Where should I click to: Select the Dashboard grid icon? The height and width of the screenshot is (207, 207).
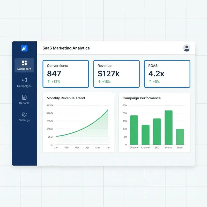(x=24, y=63)
